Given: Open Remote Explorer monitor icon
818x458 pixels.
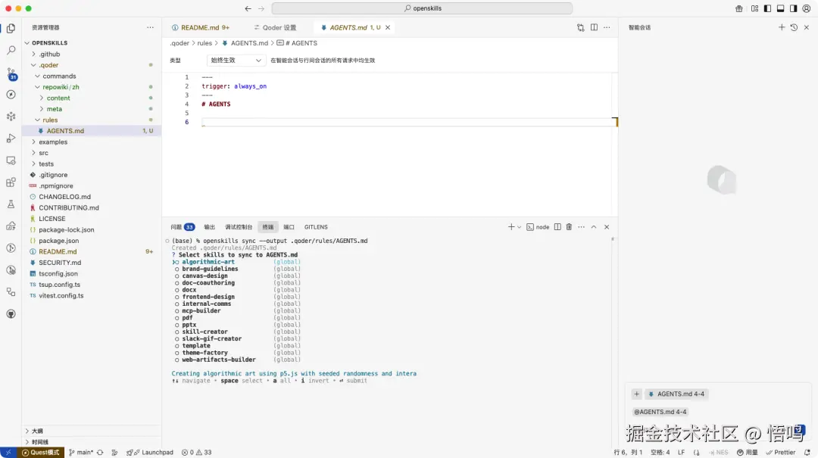Looking at the screenshot, I should coord(11,160).
